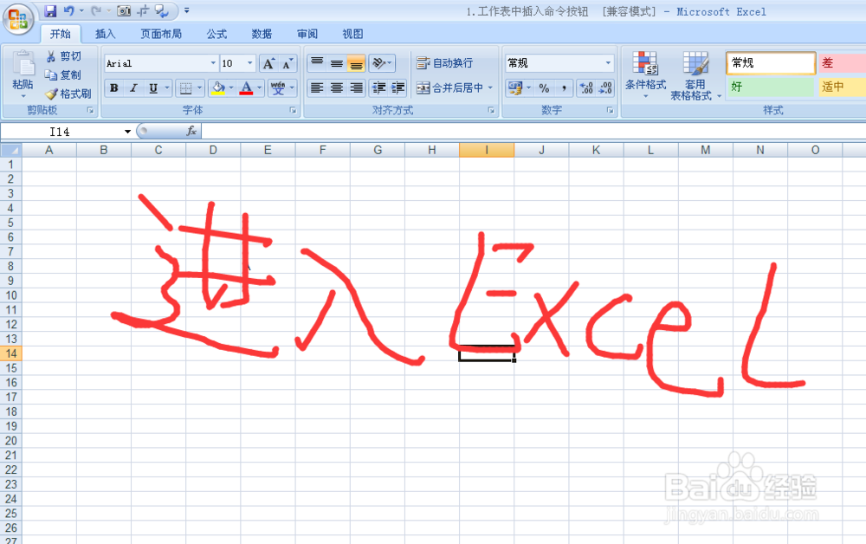Image resolution: width=866 pixels, height=544 pixels.
Task: Open merge options dropdown arrow
Action: tap(490, 87)
